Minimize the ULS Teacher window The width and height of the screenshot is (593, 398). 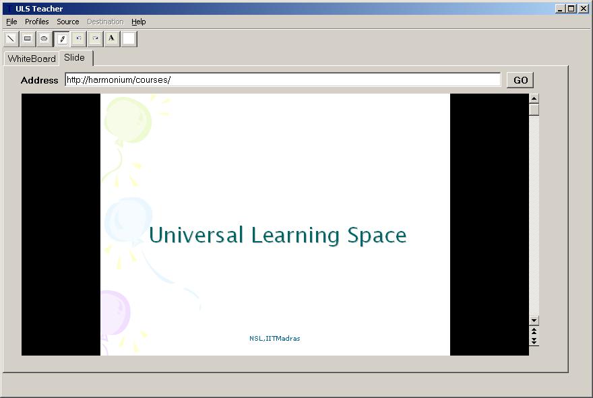pyautogui.click(x=560, y=9)
